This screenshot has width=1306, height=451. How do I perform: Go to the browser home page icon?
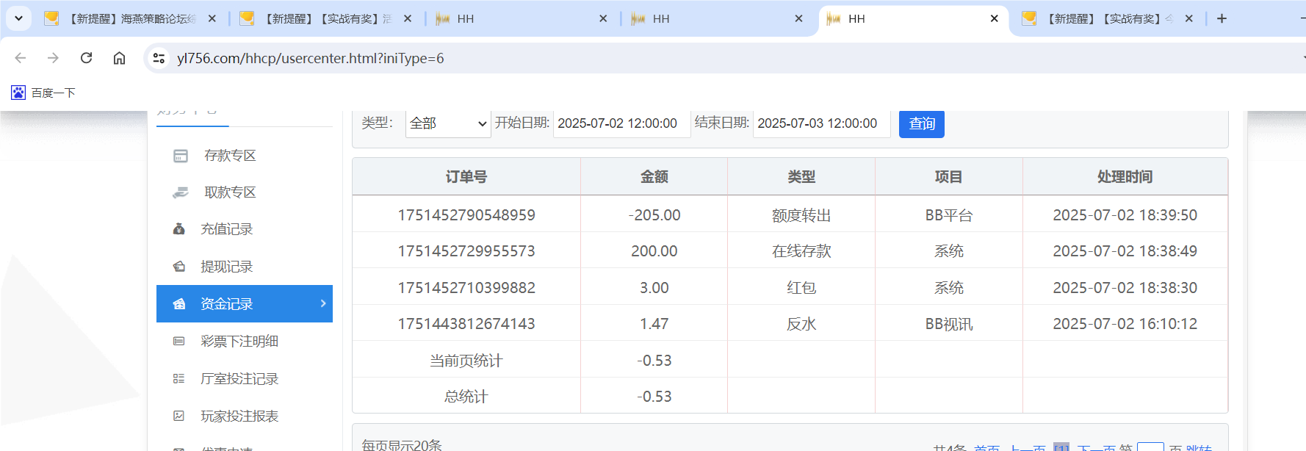[119, 58]
